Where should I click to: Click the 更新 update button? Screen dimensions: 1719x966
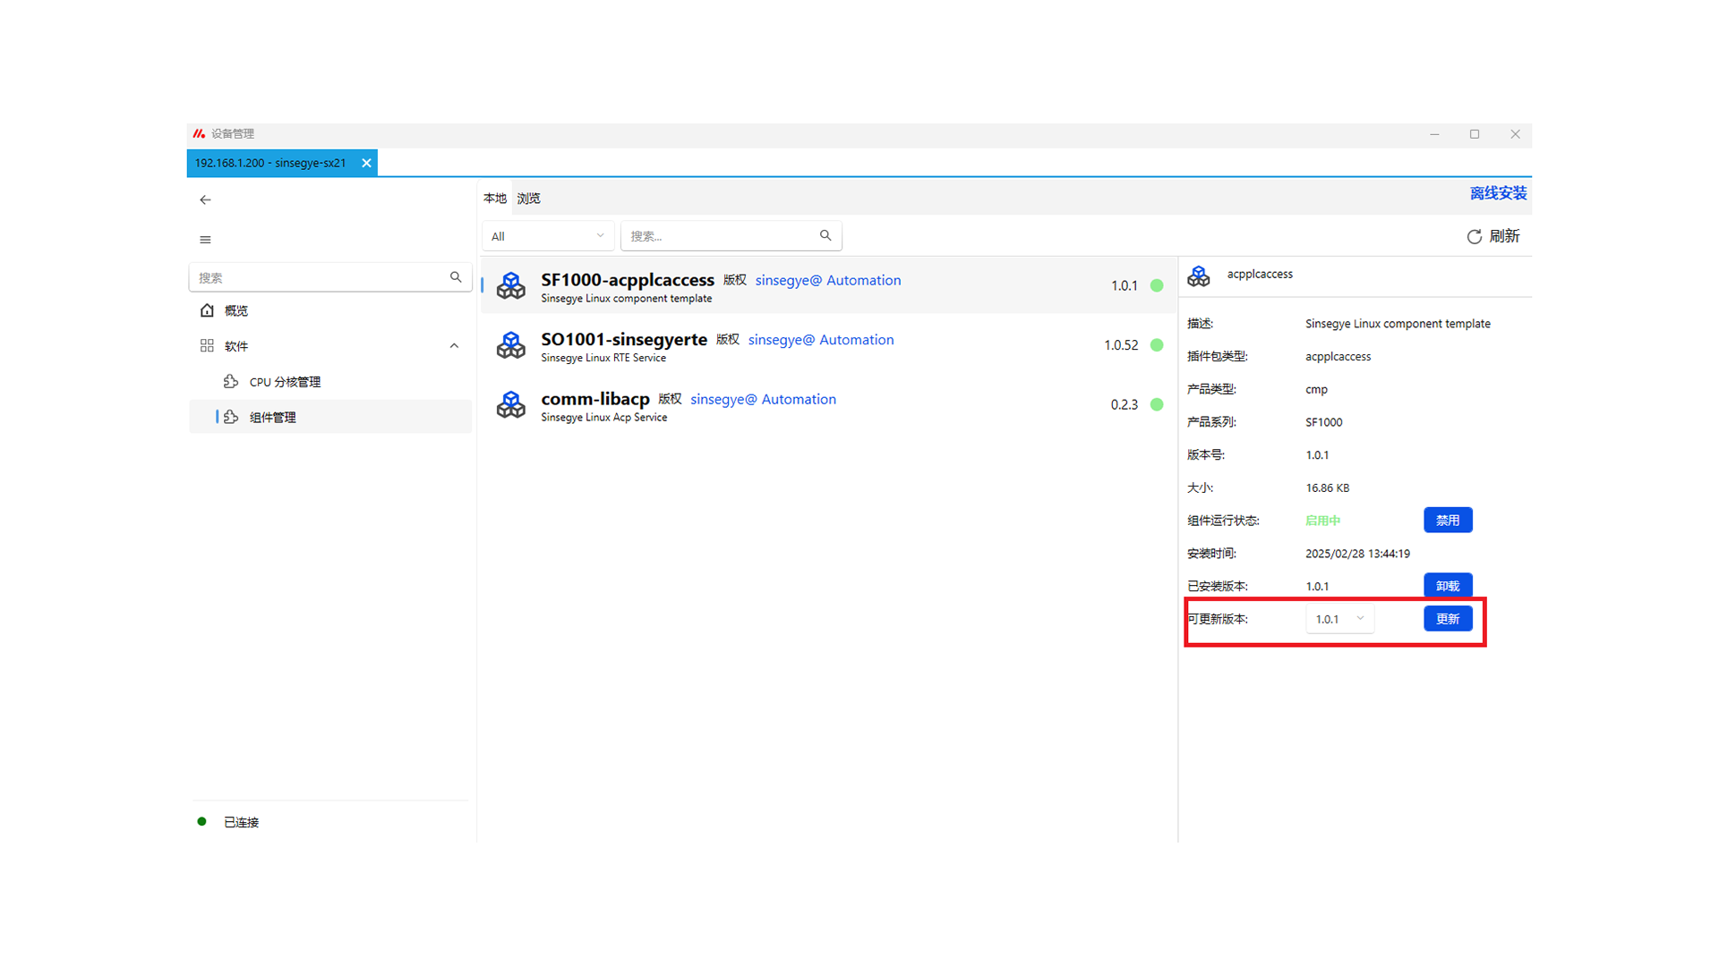click(x=1447, y=619)
